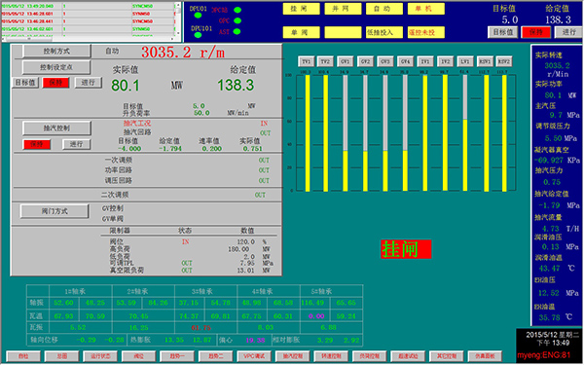
Task: Toggle the red 保持 button in the top bar
Action: click(536, 32)
